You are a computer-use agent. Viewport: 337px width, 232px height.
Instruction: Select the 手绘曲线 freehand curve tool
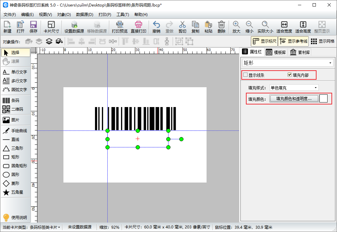16,131
